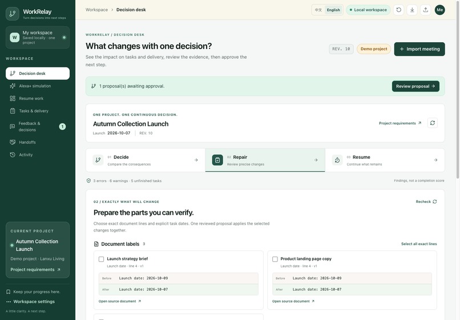Viewport: 460px width, 320px height.
Task: Click branch icon in proposal banner
Action: (94, 86)
